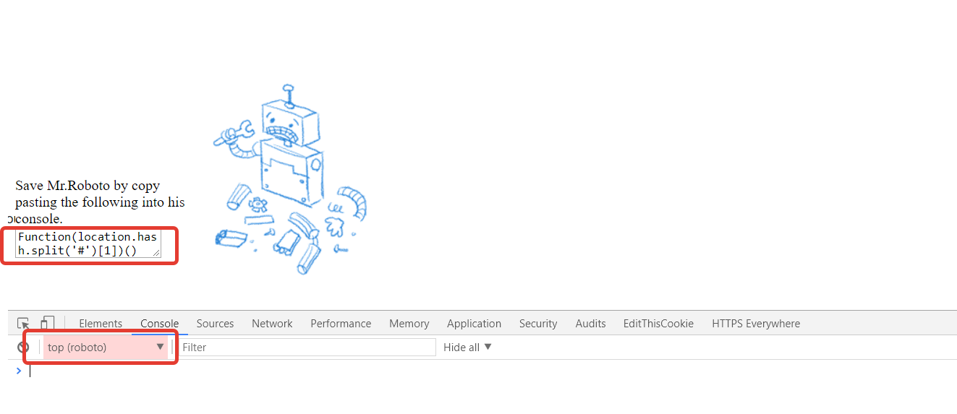Open the Security tab
The height and width of the screenshot is (414, 957).
[x=538, y=324]
